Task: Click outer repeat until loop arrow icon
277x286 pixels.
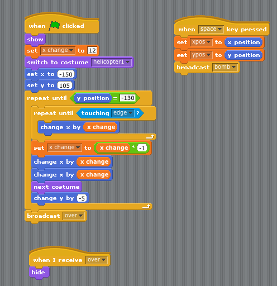Action: point(146,206)
